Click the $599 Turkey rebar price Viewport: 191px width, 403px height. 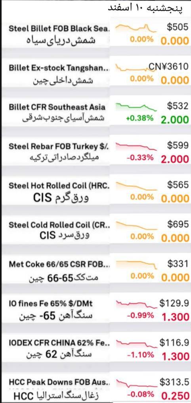[178, 146]
